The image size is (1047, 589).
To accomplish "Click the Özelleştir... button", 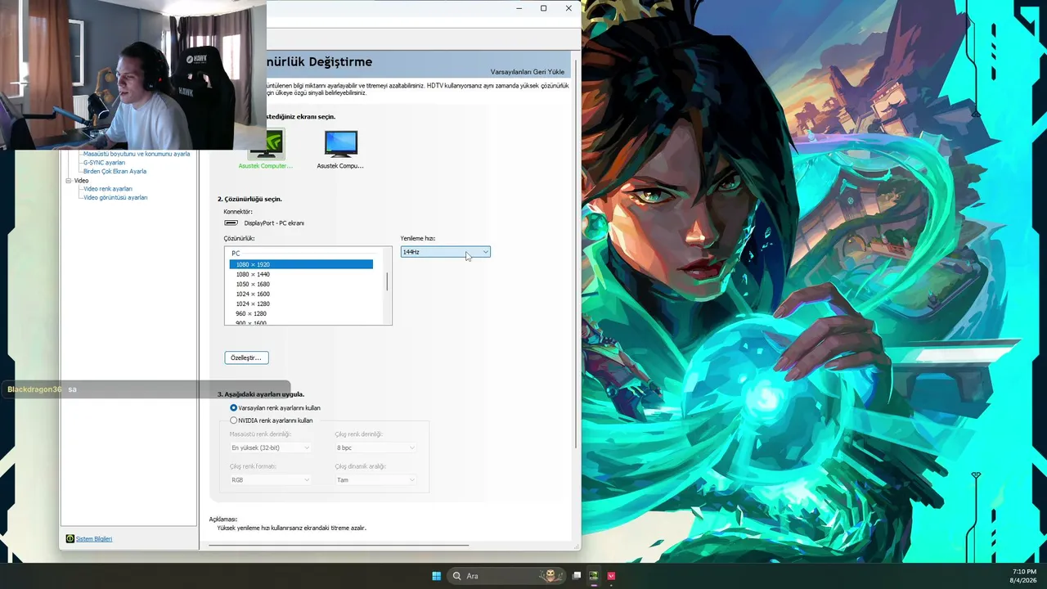I will pos(246,357).
